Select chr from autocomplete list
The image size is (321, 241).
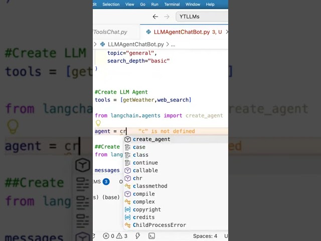coord(176,178)
